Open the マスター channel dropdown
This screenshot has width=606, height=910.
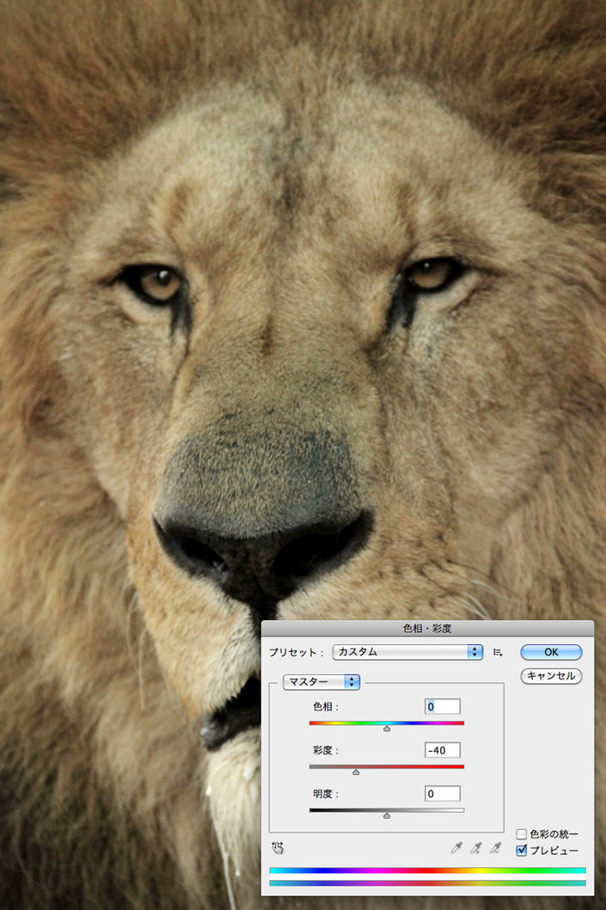coord(321,682)
